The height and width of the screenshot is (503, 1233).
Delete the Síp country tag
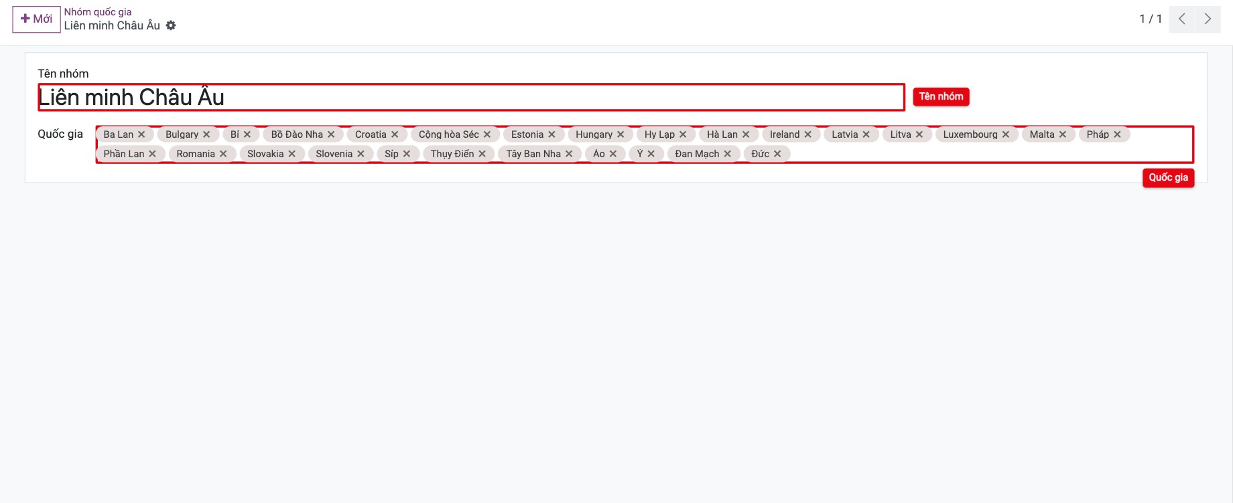(x=407, y=154)
